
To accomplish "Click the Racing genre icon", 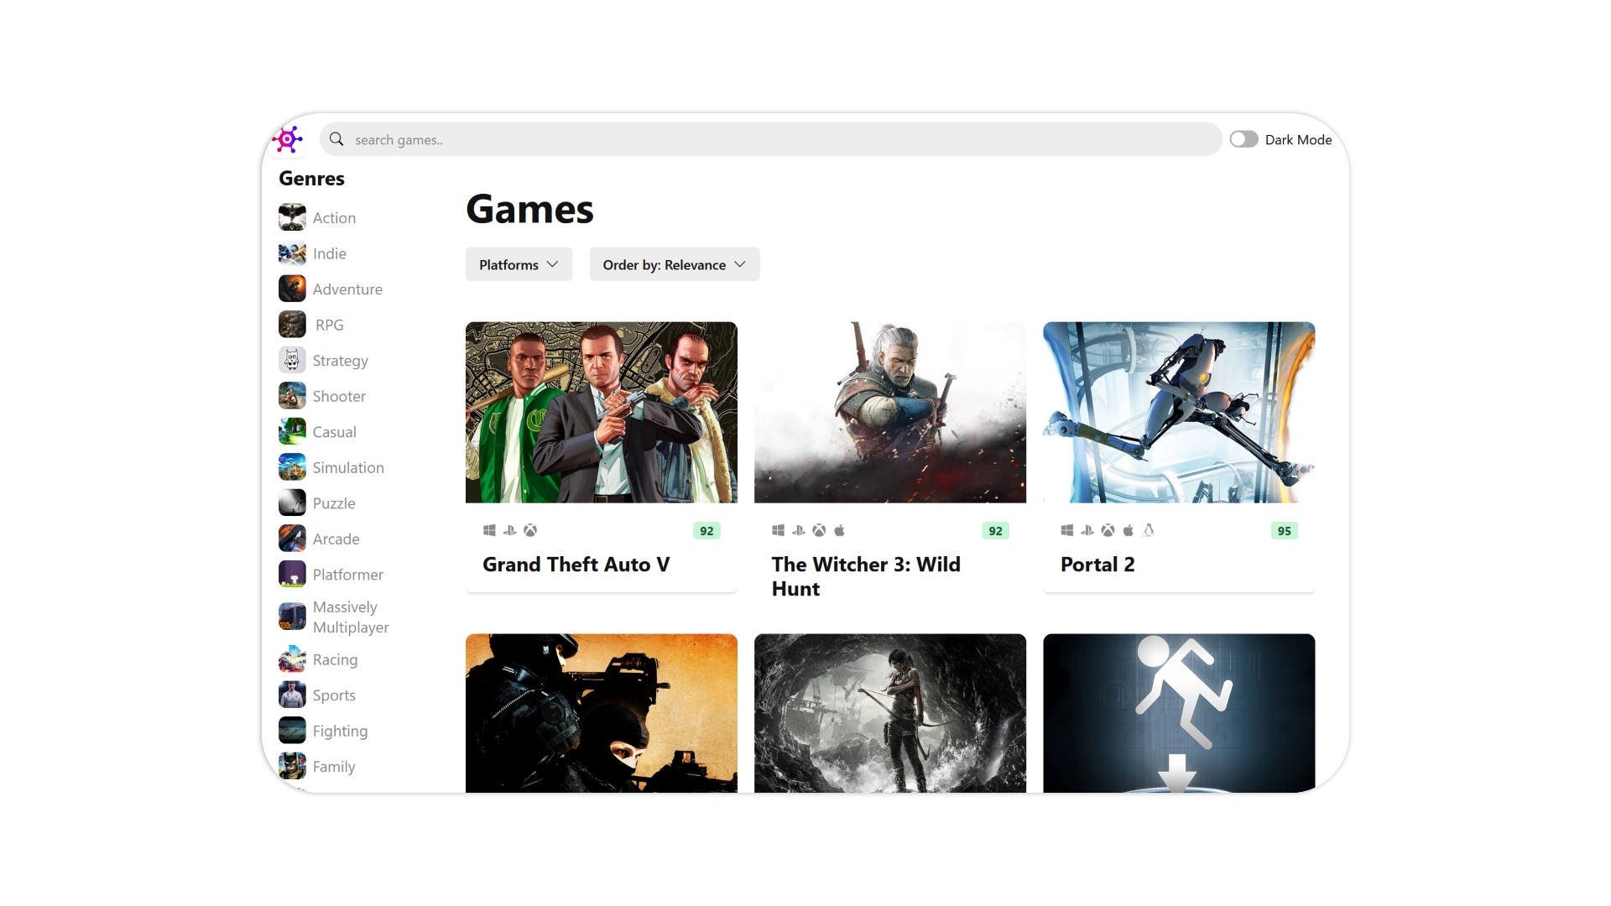I will coord(291,659).
